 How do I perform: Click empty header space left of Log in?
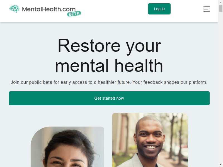coord(114,9)
